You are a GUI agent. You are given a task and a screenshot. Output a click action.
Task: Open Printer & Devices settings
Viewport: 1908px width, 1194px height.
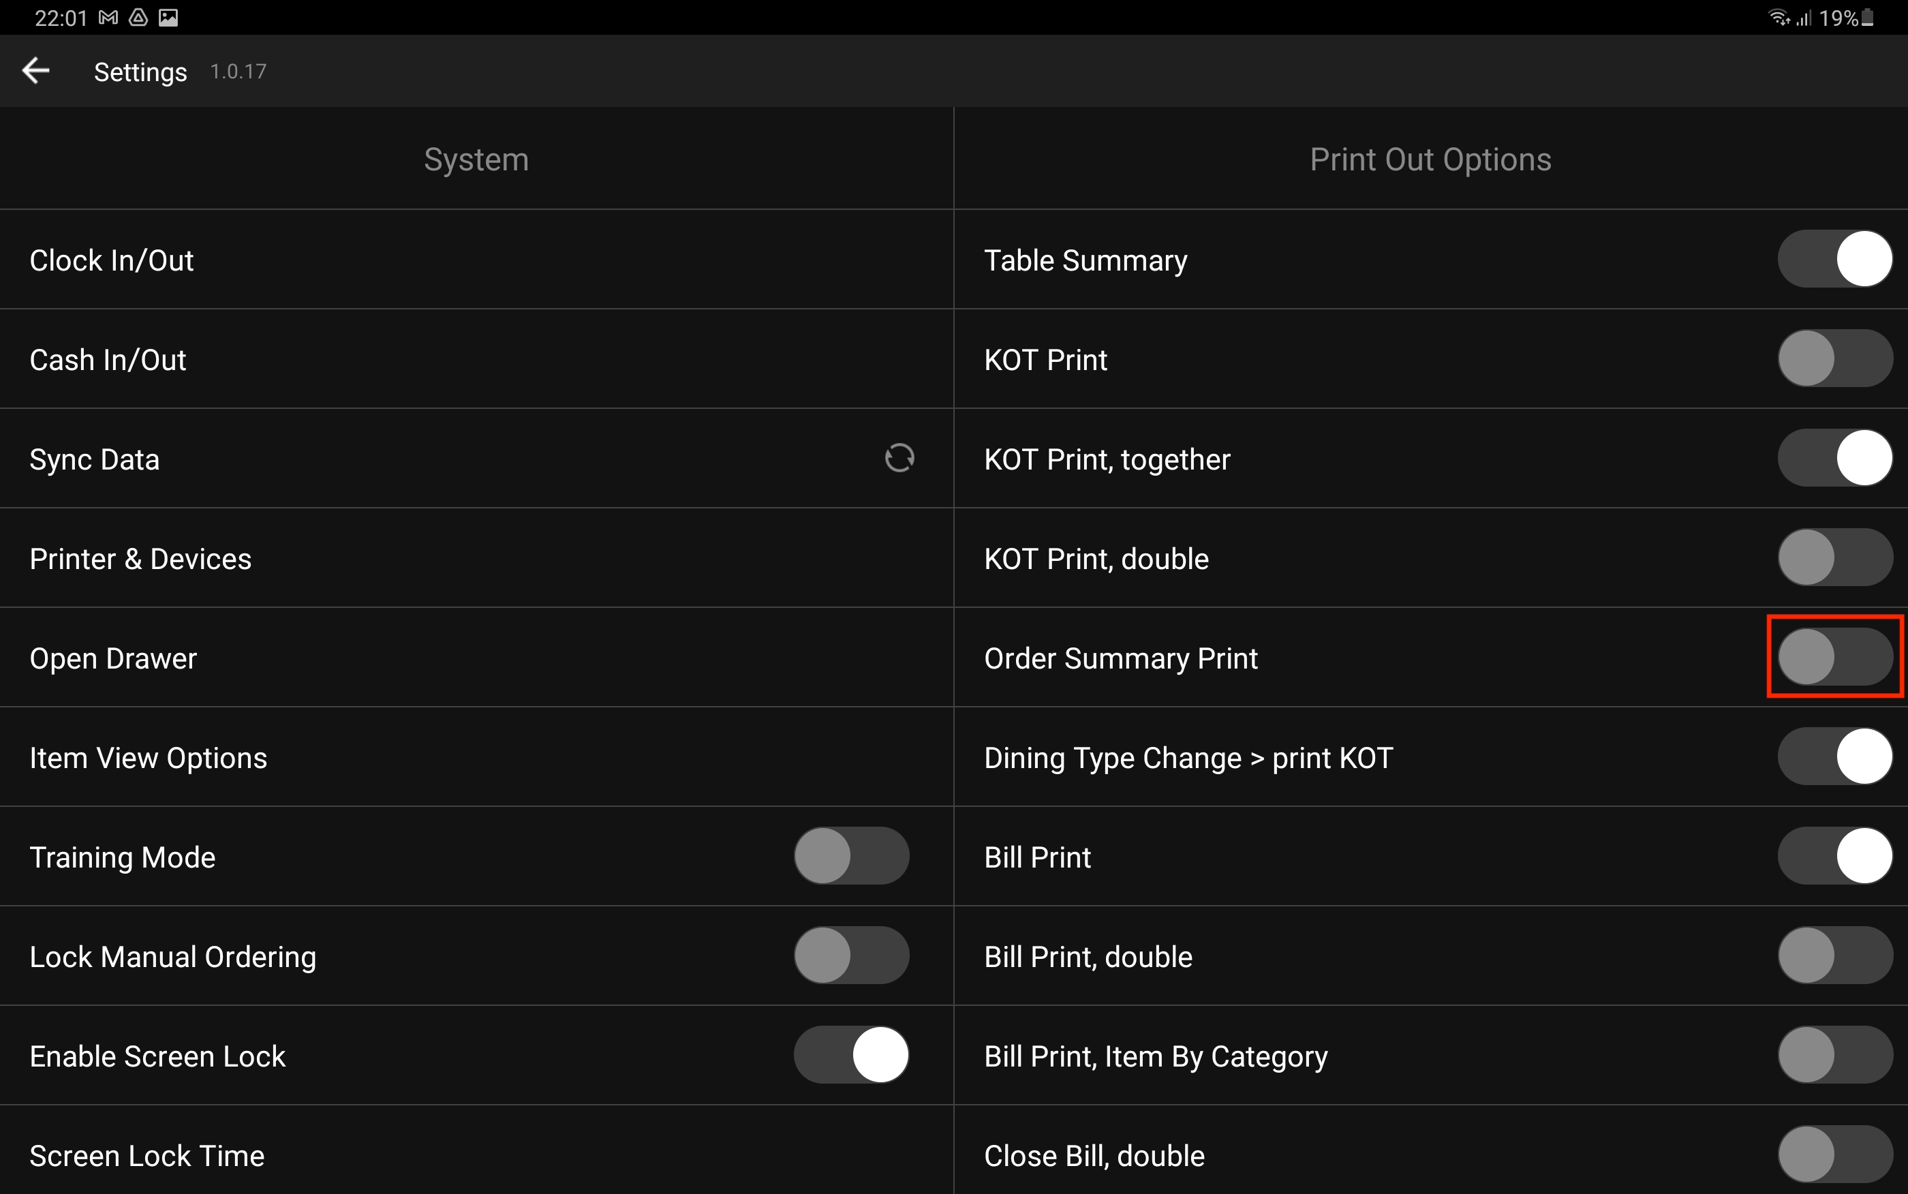coord(140,559)
